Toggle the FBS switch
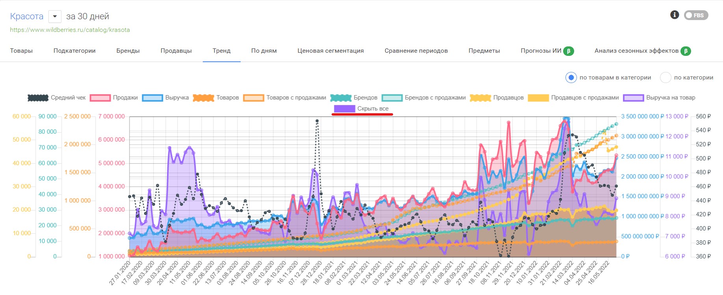The image size is (723, 295). 696,15
